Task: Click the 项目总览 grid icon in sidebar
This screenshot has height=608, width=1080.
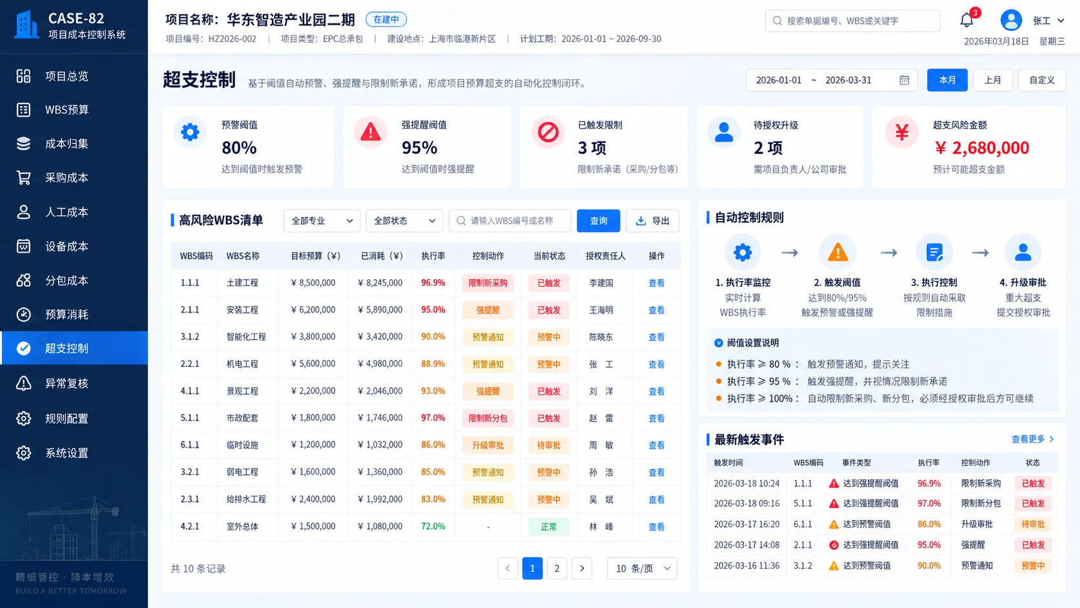Action: [23, 76]
